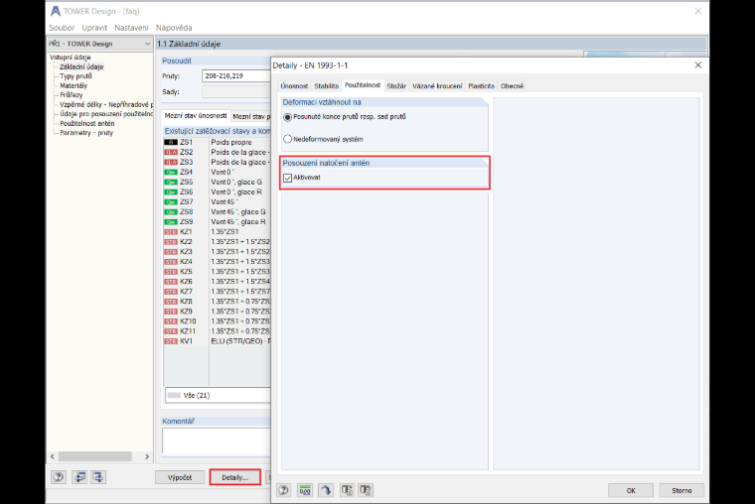Switch to the Obecné tab
The height and width of the screenshot is (504, 755).
tap(512, 86)
